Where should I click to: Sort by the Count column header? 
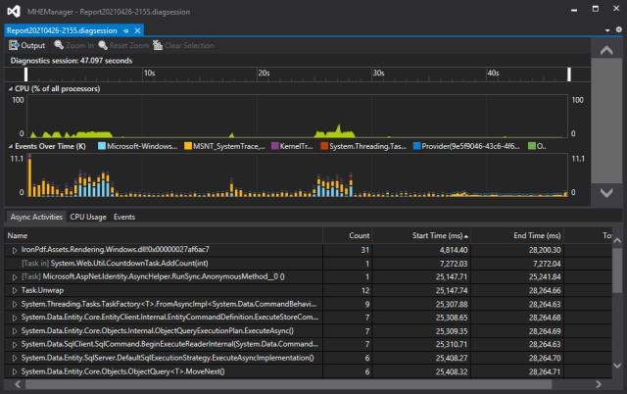347,235
